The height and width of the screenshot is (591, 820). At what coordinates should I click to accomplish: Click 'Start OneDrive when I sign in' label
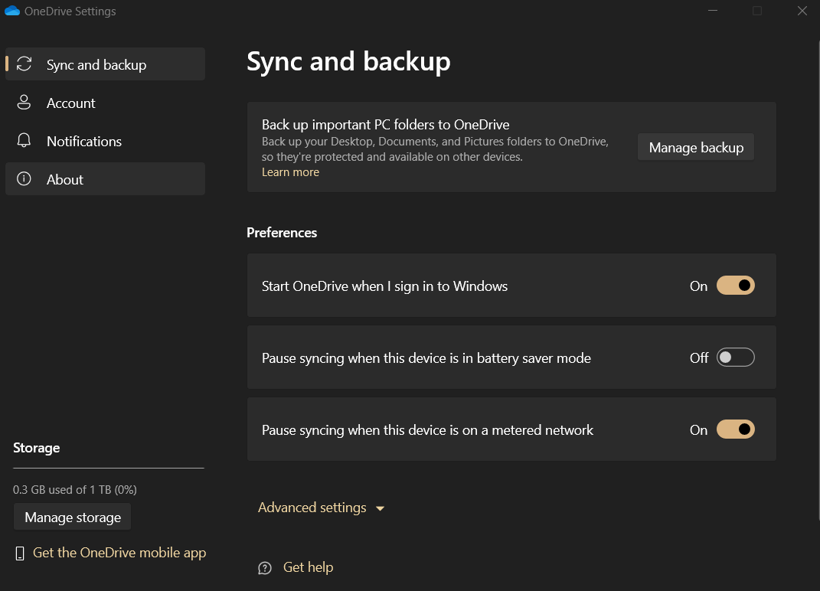point(384,286)
